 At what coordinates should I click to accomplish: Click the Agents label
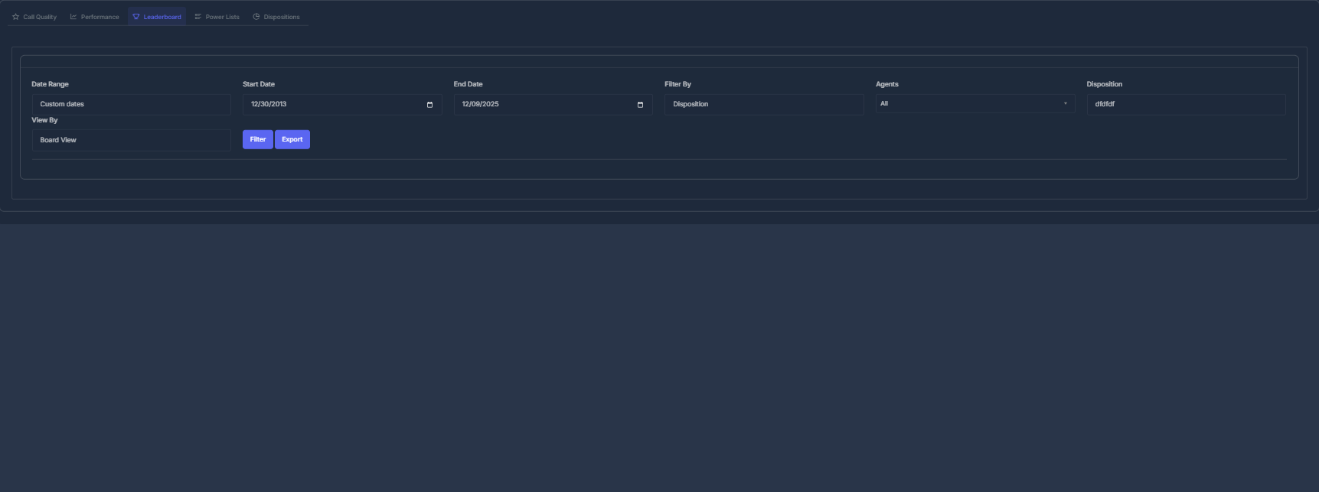pyautogui.click(x=887, y=84)
